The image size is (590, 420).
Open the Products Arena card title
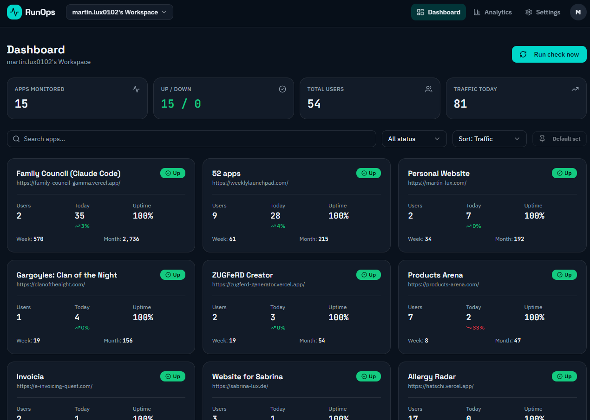pos(435,275)
